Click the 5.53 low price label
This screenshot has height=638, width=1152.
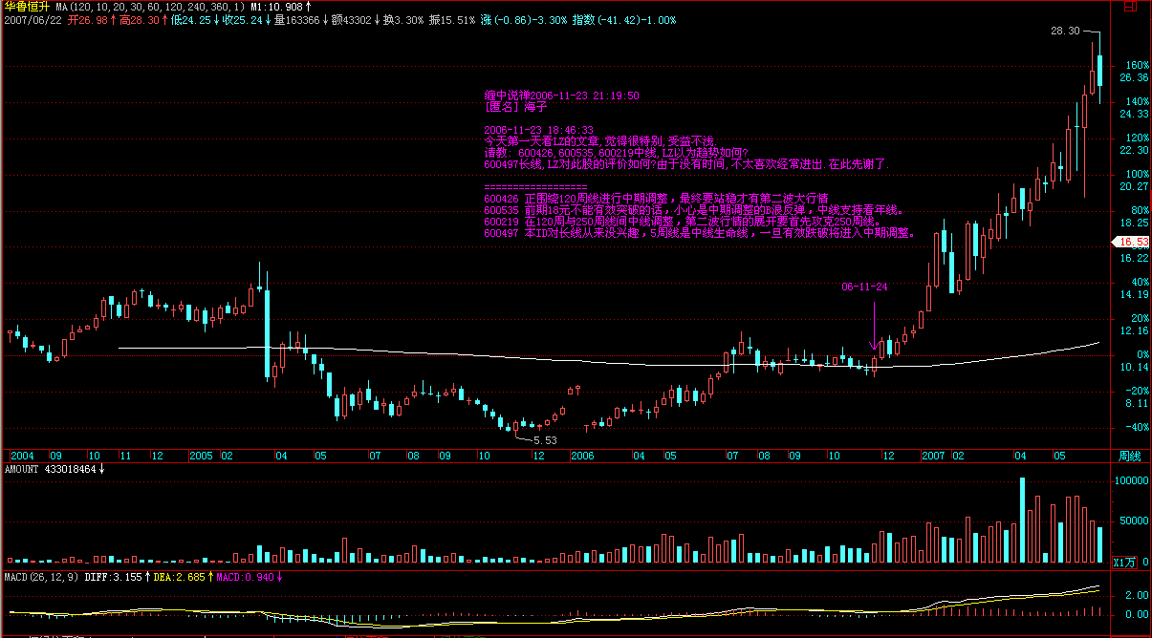544,439
